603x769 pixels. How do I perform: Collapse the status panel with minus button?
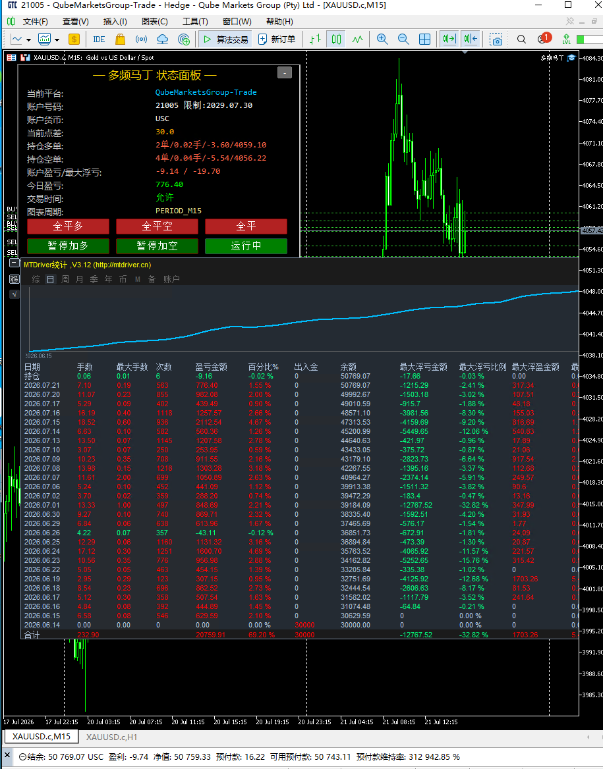(285, 72)
